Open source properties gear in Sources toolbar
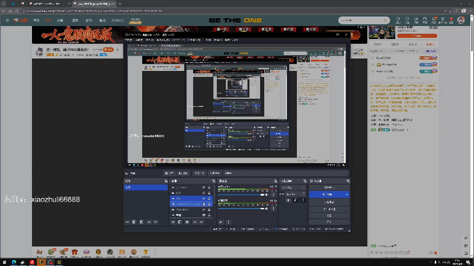The height and width of the screenshot is (266, 474). (x=187, y=222)
